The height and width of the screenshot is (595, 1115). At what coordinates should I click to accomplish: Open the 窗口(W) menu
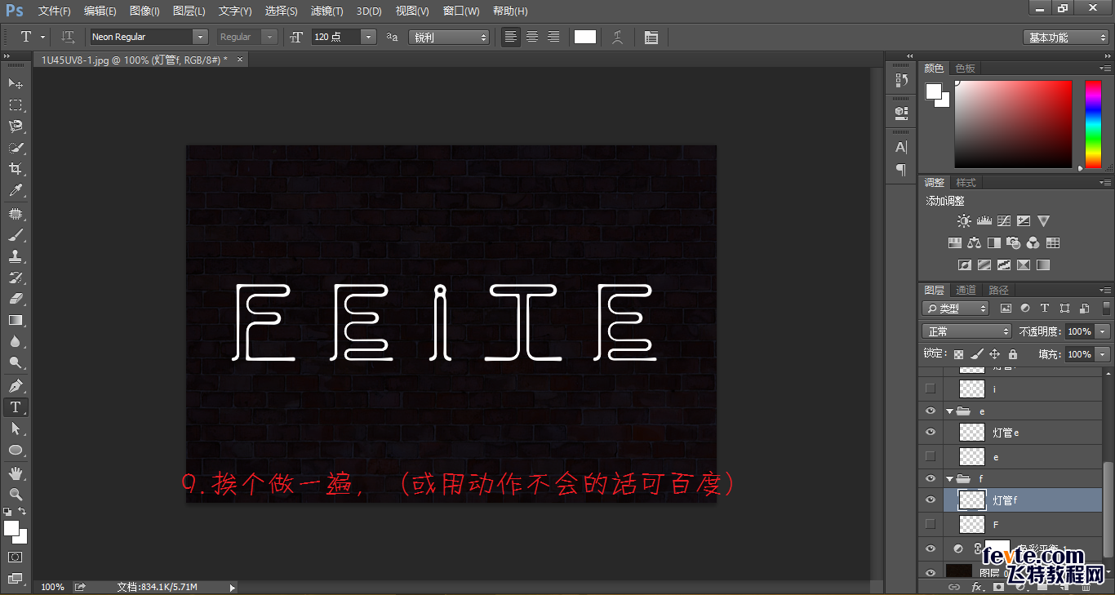coord(461,11)
